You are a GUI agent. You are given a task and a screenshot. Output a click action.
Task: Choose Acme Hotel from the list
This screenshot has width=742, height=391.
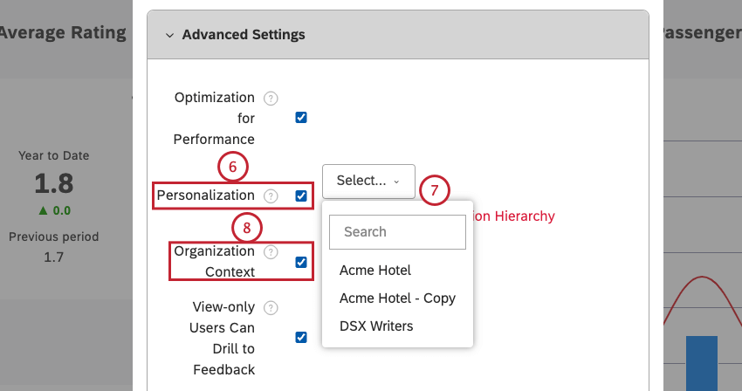[x=375, y=271]
